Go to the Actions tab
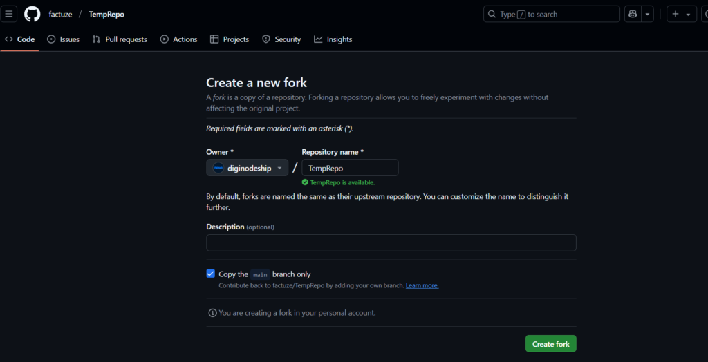 [178, 39]
